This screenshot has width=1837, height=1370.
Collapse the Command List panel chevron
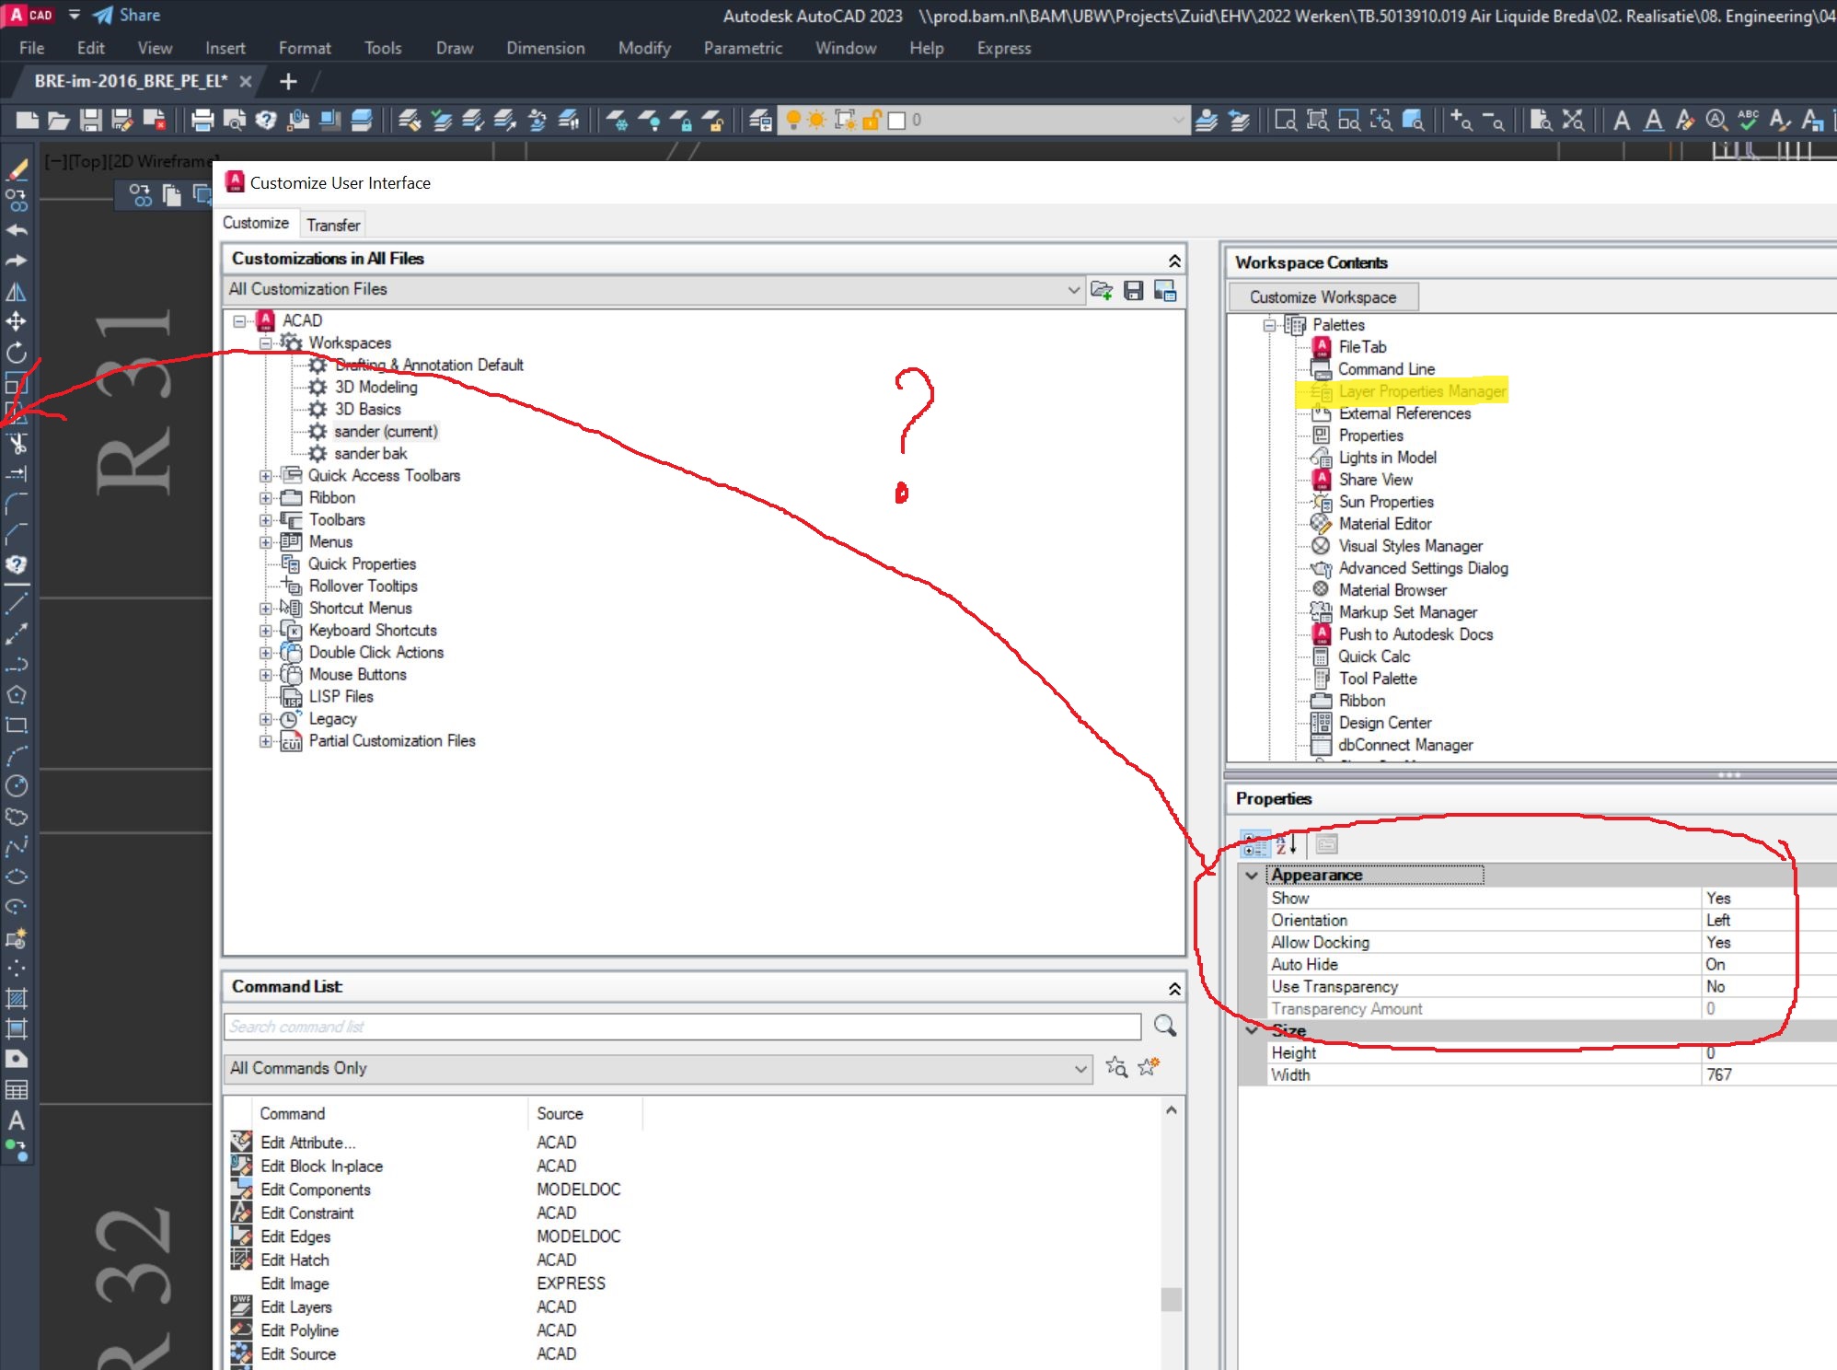[x=1174, y=988]
